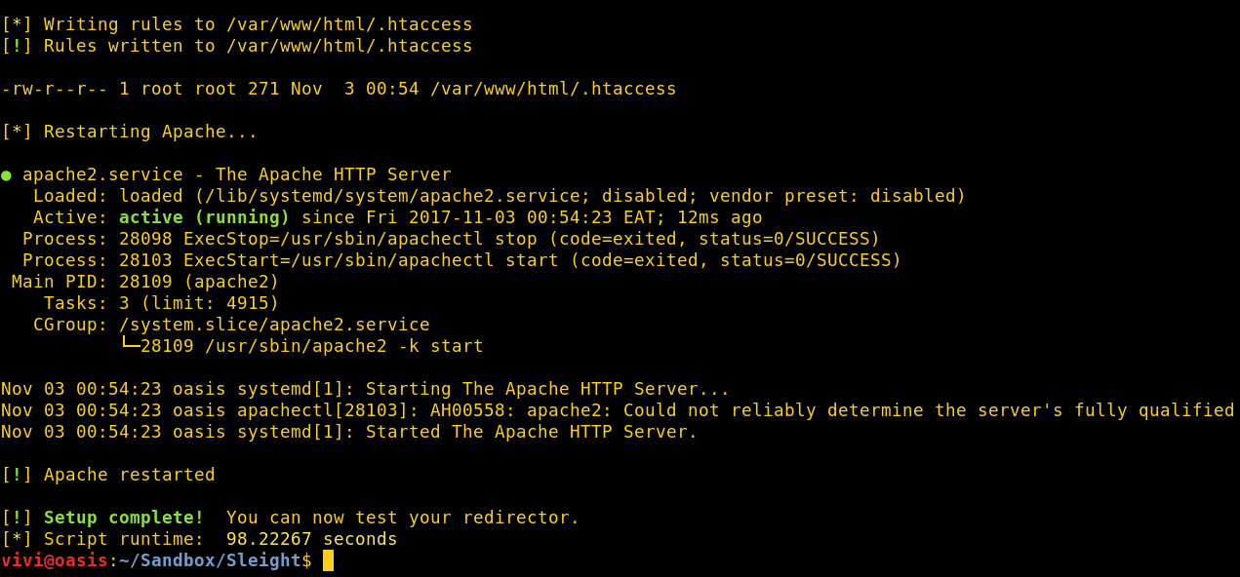Click the [!] marker before 'Apache restarted'
This screenshot has height=577, width=1240.
[17, 475]
